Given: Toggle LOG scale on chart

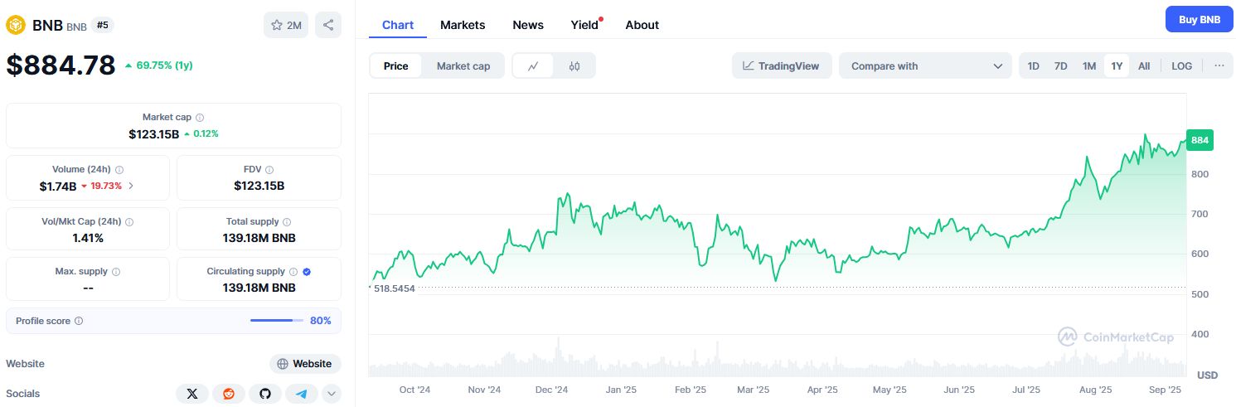Looking at the screenshot, I should coord(1182,66).
